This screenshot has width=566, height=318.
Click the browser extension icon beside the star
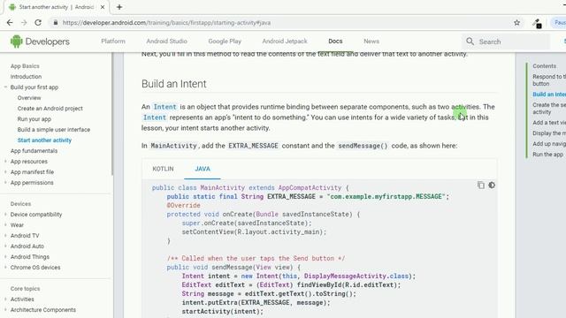[537, 24]
